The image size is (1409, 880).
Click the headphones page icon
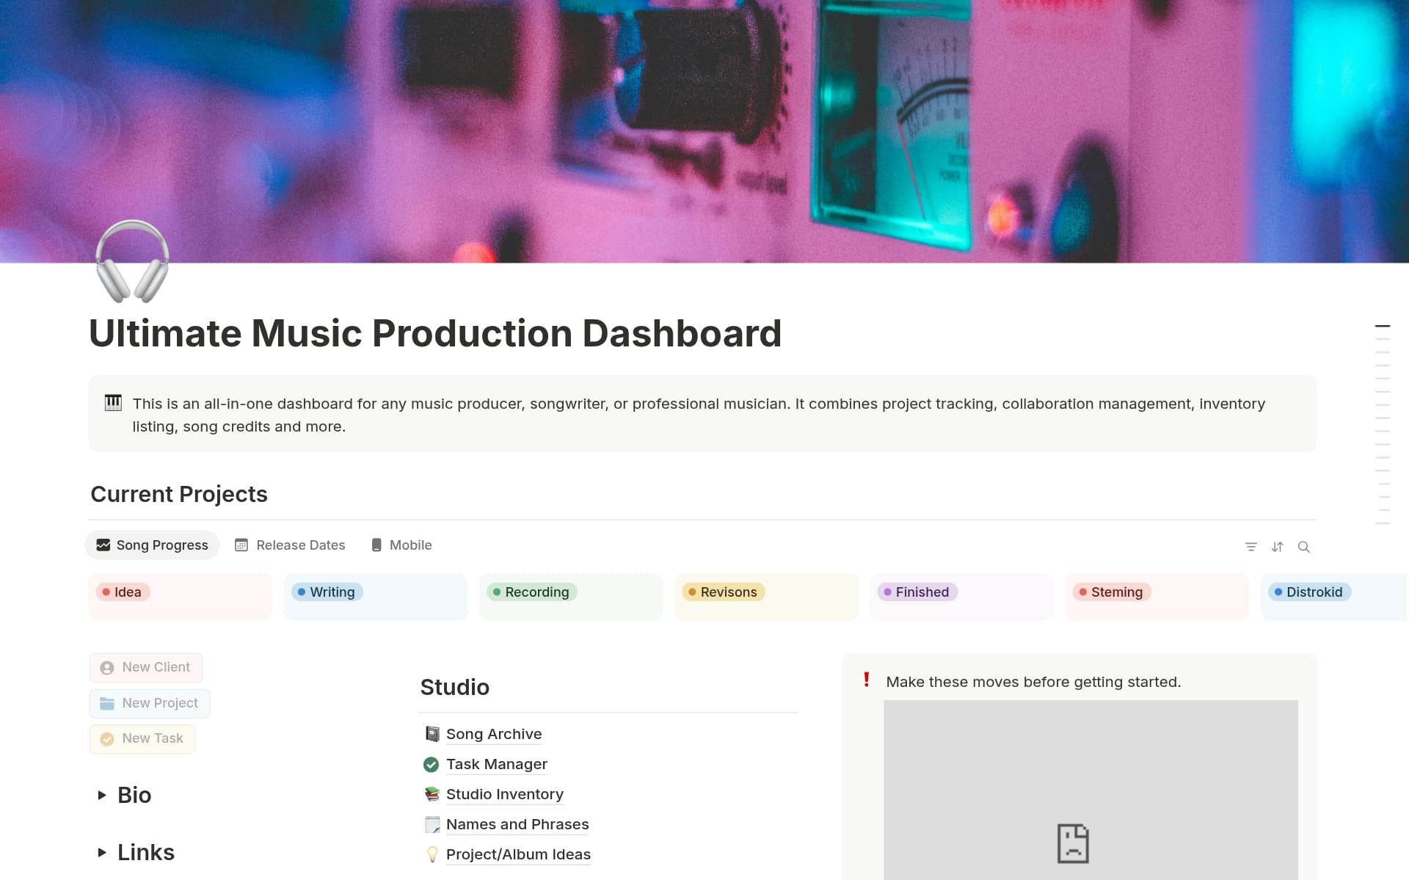132,261
